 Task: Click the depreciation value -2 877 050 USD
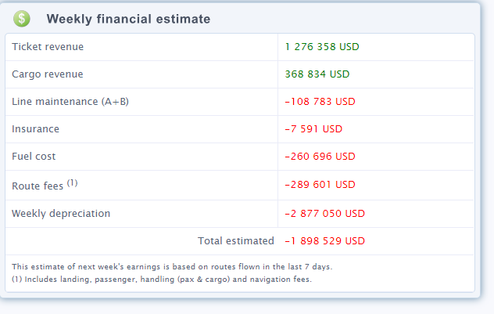point(324,213)
